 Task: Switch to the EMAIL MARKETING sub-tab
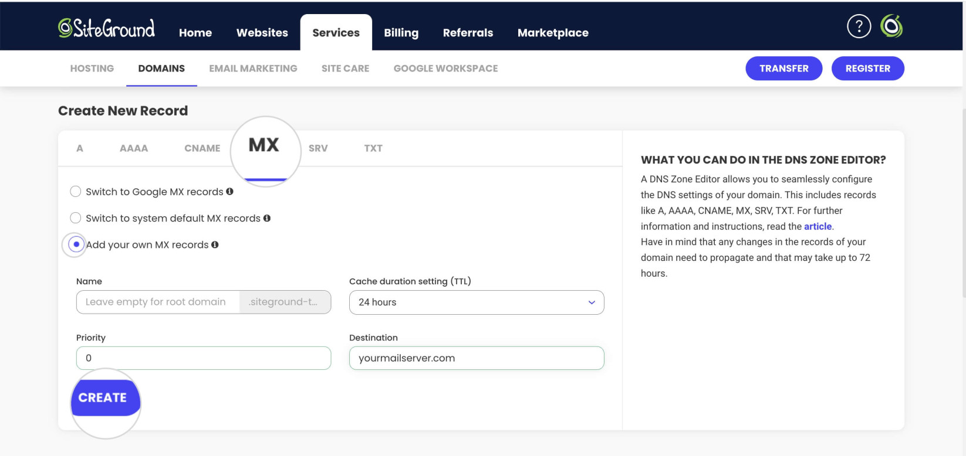pyautogui.click(x=254, y=69)
